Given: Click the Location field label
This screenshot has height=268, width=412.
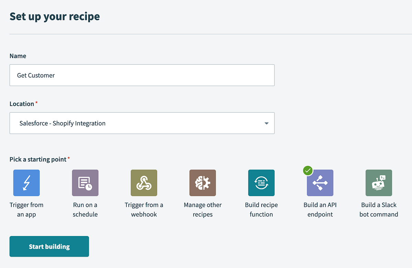Looking at the screenshot, I should pos(21,104).
